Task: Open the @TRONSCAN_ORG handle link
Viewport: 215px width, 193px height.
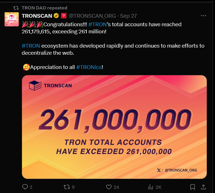Action: pyautogui.click(x=92, y=16)
